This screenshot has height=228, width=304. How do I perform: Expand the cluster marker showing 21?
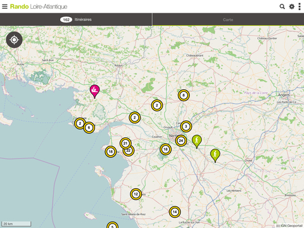pos(125,143)
